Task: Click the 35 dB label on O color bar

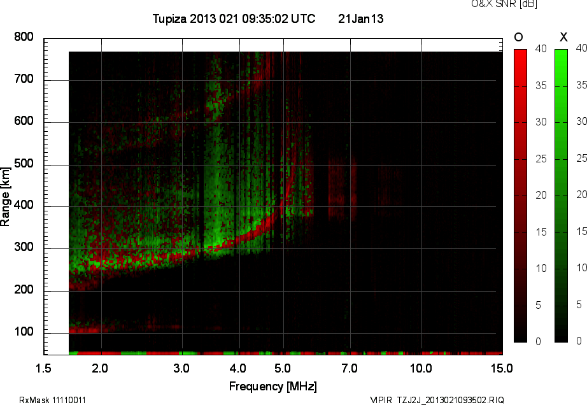Action: (x=541, y=86)
